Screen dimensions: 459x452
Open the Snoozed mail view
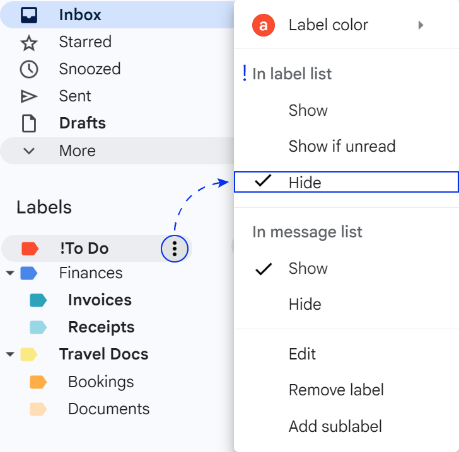[x=90, y=69]
